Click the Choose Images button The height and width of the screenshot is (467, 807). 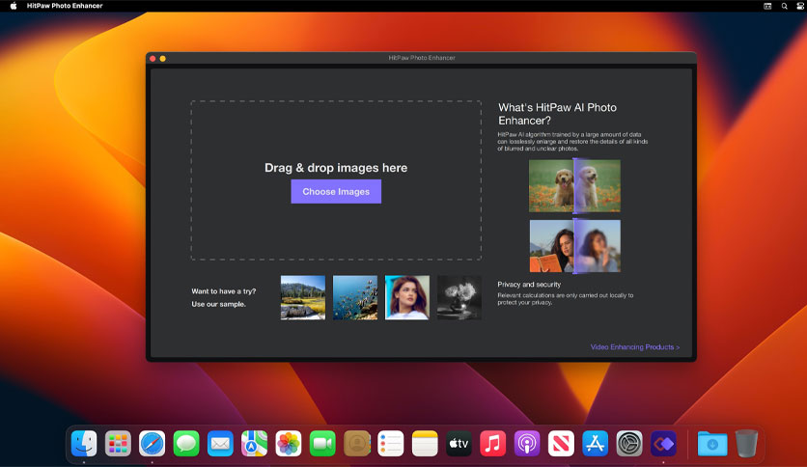(x=336, y=191)
